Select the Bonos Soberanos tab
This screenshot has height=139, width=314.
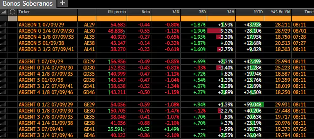pyautogui.click(x=28, y=3)
